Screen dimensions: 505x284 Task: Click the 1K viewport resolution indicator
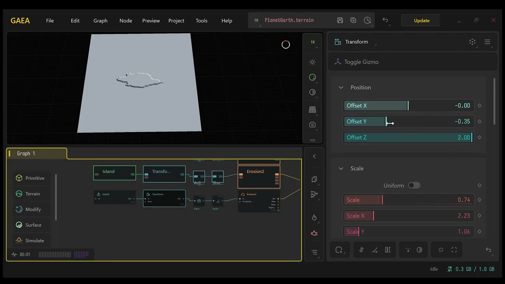click(312, 42)
